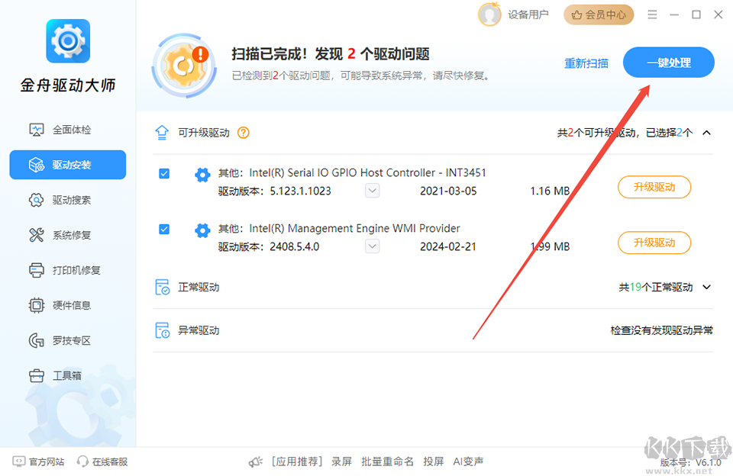Click the 系统修复 wrench icon
Image resolution: width=733 pixels, height=476 pixels.
tap(37, 235)
